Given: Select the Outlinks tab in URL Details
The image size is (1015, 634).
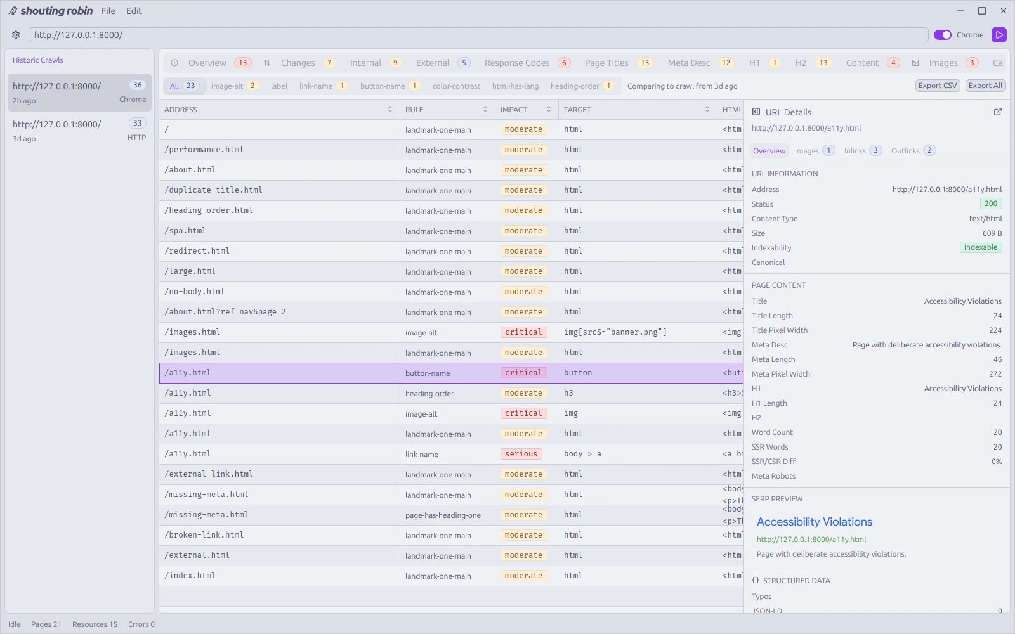Looking at the screenshot, I should coord(913,151).
